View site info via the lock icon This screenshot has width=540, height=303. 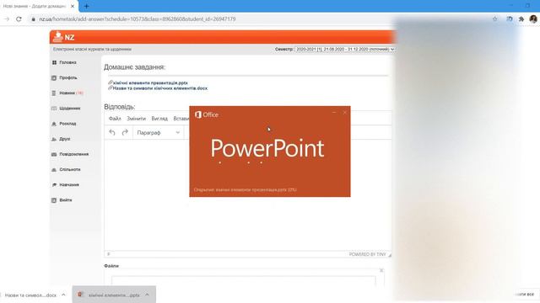coord(34,19)
